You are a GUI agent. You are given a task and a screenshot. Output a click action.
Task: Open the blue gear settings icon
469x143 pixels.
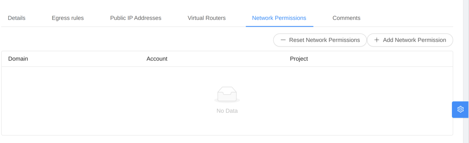tap(460, 109)
